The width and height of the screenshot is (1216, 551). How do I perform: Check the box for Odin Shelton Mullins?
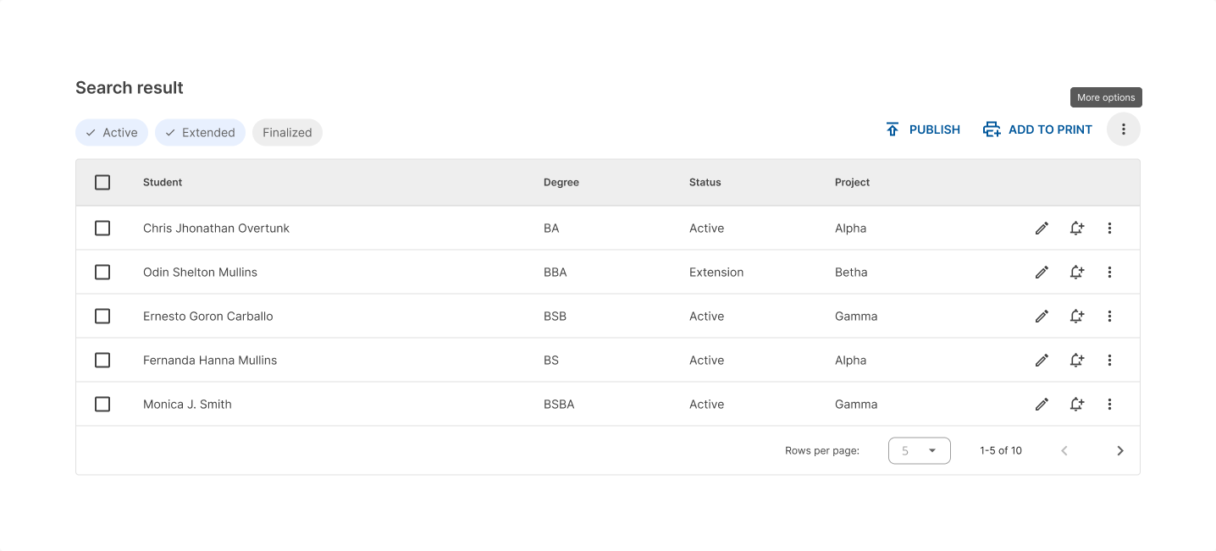pyautogui.click(x=102, y=272)
